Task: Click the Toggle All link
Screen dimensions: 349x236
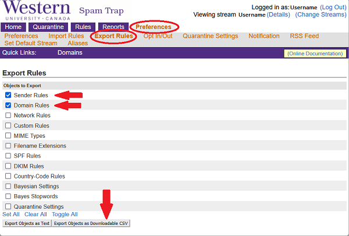Action: pos(65,214)
